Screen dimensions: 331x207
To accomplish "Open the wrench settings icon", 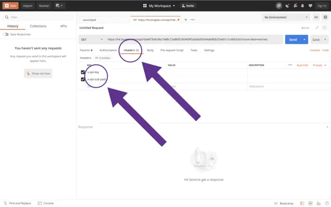I will (296, 6).
